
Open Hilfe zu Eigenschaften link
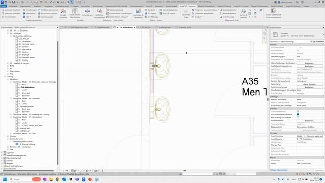pos(279,170)
